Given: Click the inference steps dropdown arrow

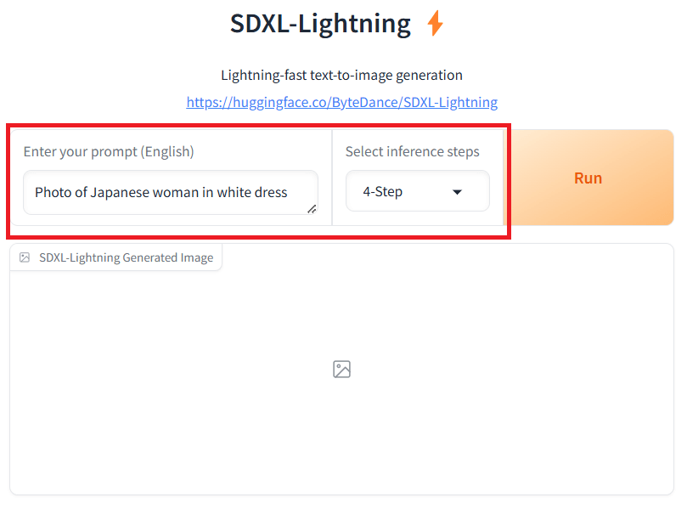Looking at the screenshot, I should tap(458, 192).
